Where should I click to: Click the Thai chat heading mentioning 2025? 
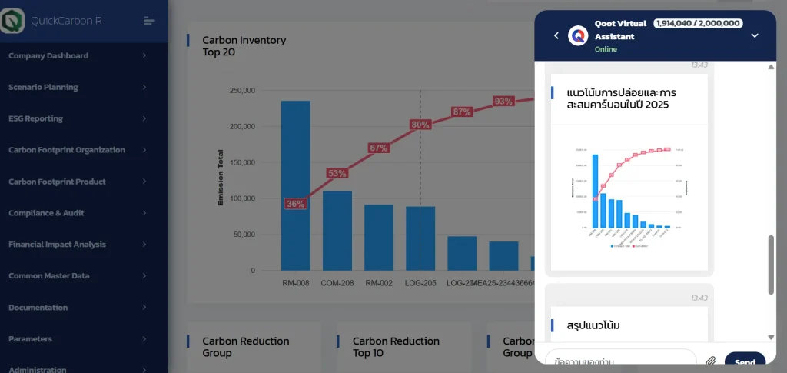click(x=621, y=99)
